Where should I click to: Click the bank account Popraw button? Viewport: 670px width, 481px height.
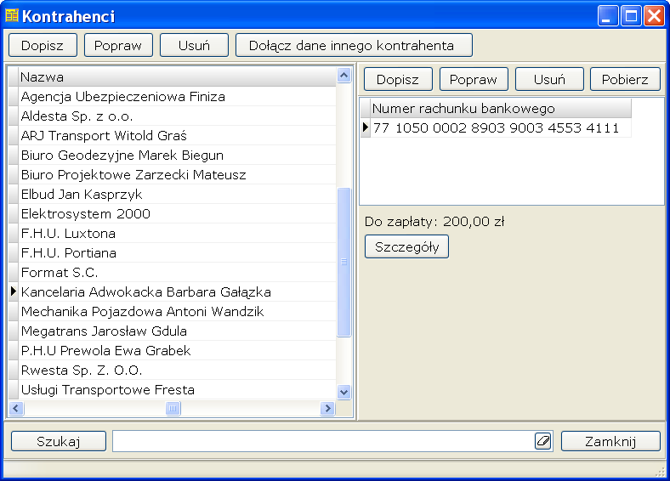474,79
